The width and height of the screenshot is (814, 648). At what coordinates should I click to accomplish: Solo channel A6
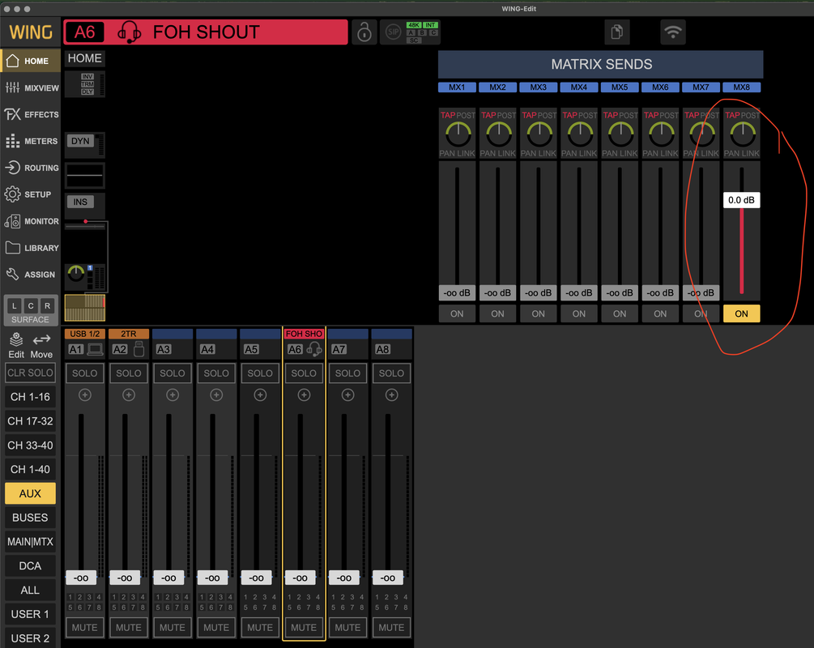coord(304,373)
